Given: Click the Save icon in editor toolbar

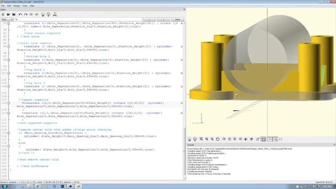Looking at the screenshot, I should tap(14, 14).
